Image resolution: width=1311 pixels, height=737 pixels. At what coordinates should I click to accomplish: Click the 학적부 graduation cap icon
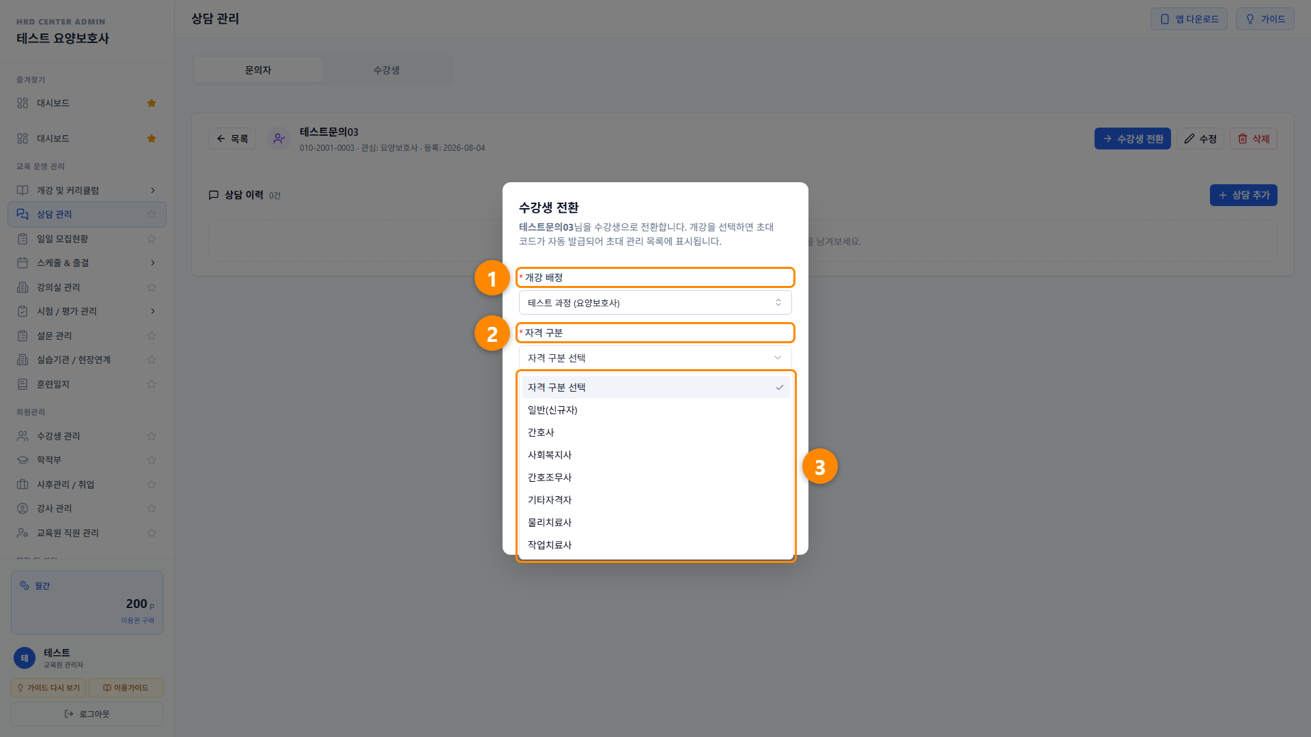point(23,460)
